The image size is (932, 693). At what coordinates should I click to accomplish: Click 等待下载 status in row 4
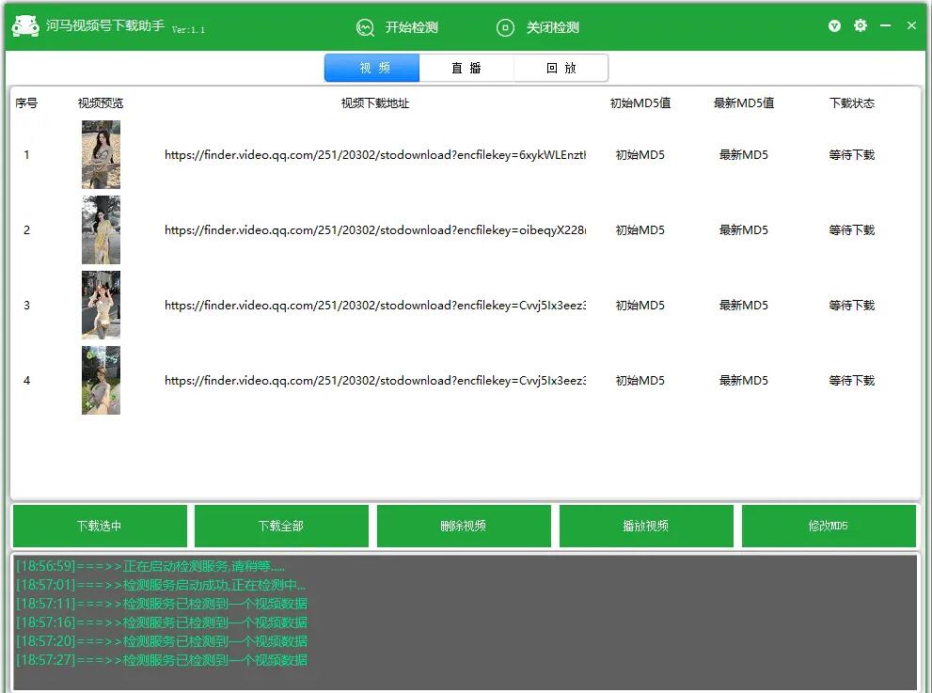[x=852, y=381]
